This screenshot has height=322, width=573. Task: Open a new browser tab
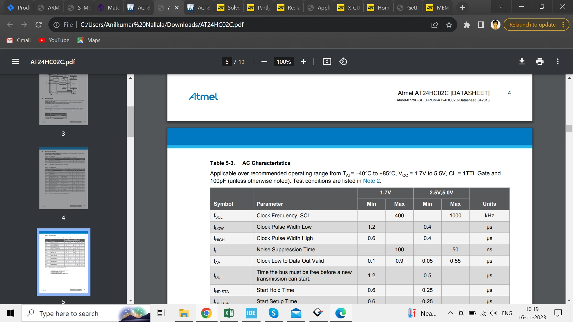pos(462,8)
